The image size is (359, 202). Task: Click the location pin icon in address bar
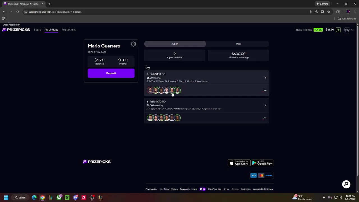pyautogui.click(x=311, y=12)
